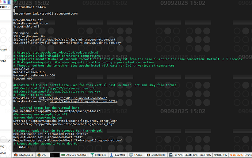Image resolution: width=252 pixels, height=158 pixels.
Task: Click 'owndvx (x4)' users entry
Action: pyautogui.click(x=158, y=155)
